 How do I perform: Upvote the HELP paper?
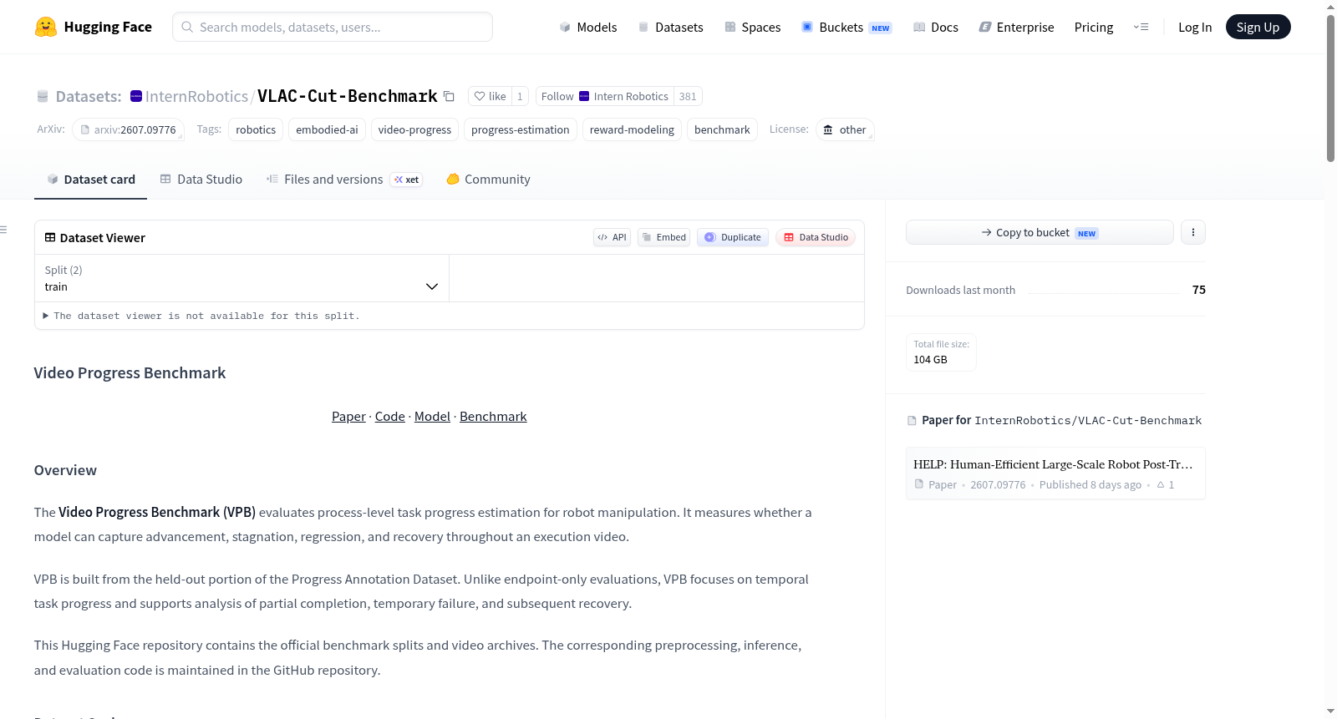(x=1165, y=485)
